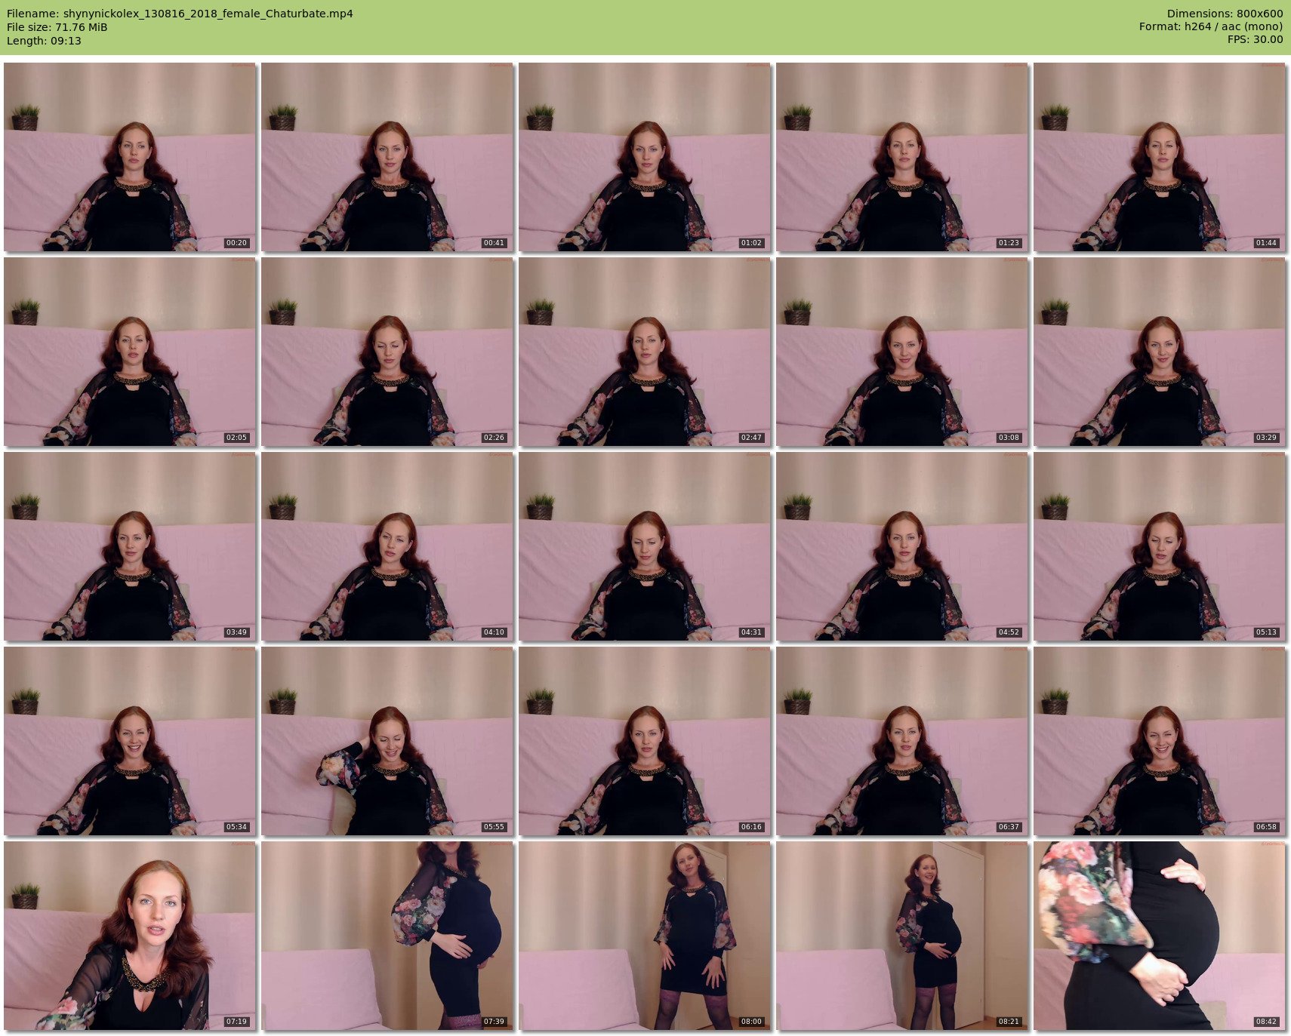Select the frame labeled 06:16

coord(645,741)
